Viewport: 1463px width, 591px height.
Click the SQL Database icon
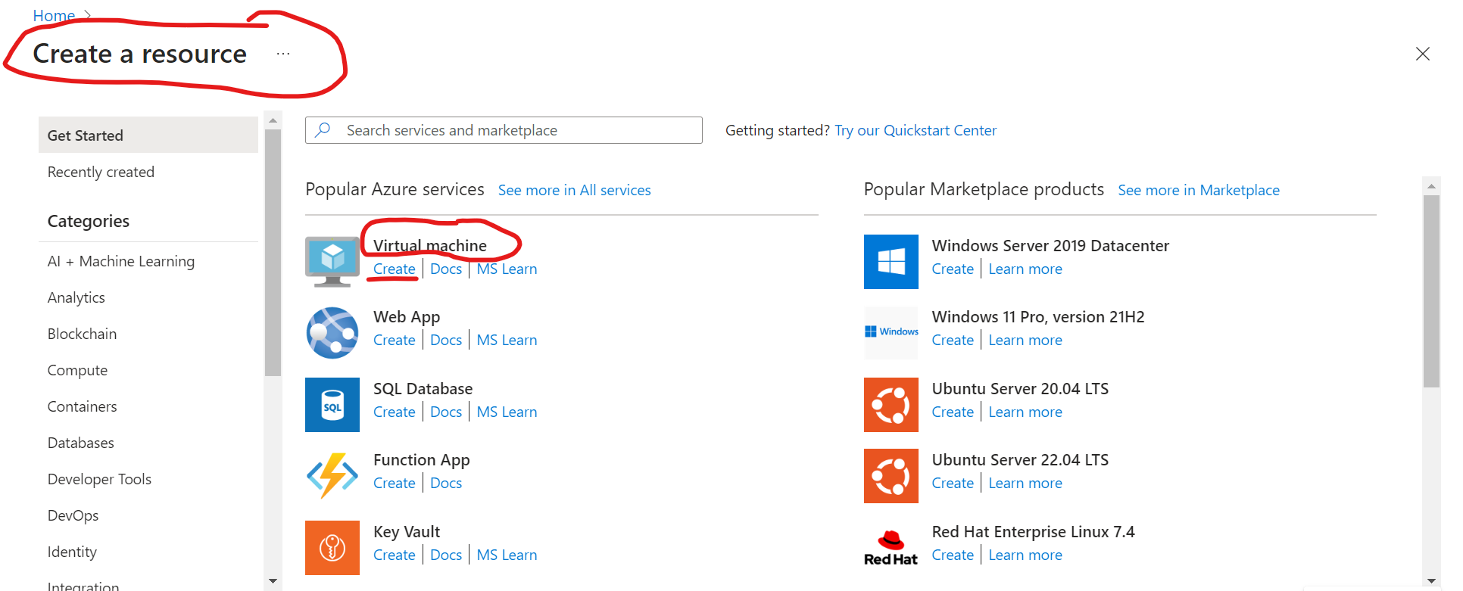tap(332, 405)
